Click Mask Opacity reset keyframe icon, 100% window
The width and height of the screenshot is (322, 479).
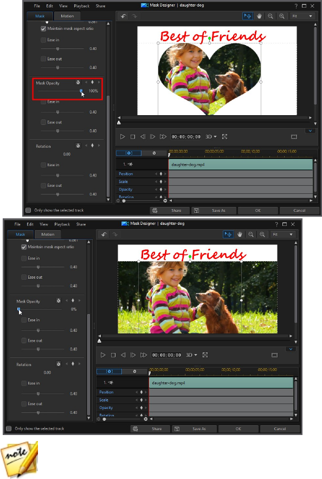coord(78,83)
